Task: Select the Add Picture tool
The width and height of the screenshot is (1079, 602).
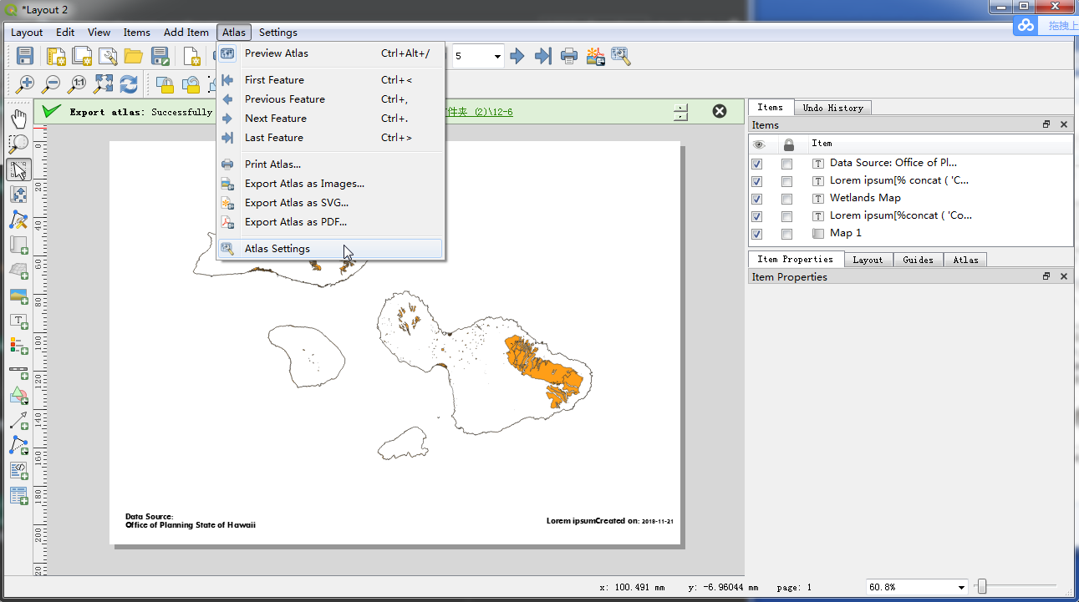Action: 18,296
